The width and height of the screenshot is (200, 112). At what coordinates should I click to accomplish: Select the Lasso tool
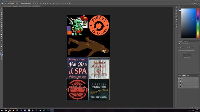coord(2,12)
